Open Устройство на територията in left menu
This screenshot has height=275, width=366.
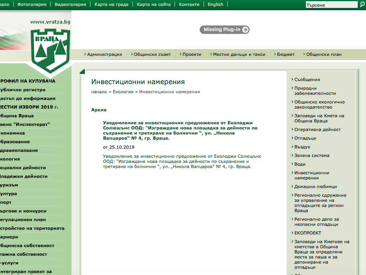(32, 228)
